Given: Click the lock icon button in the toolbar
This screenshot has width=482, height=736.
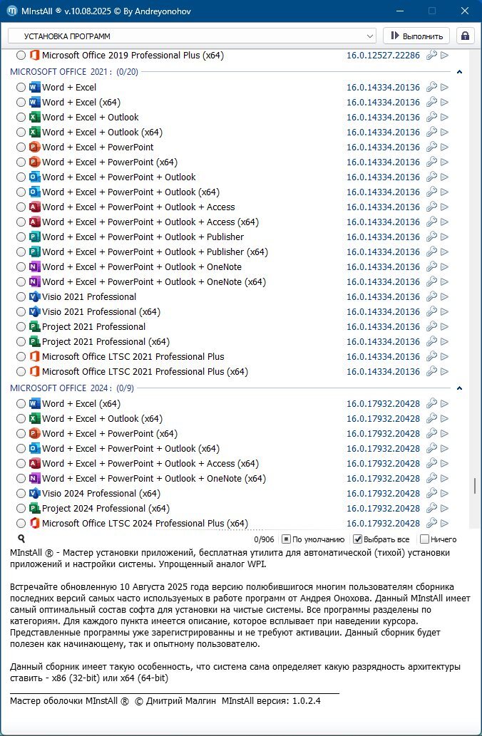Looking at the screenshot, I should point(465,36).
